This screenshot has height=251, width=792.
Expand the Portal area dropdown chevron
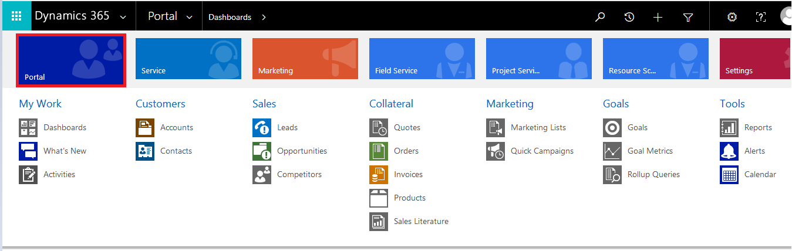click(x=189, y=17)
